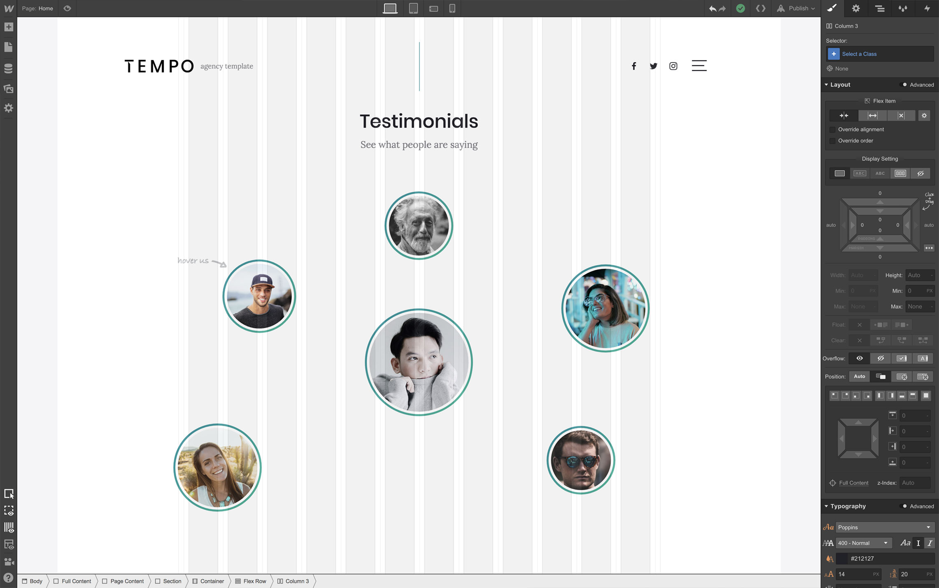Screen dimensions: 939x588
Task: Switch to tablet device view
Action: coord(413,8)
